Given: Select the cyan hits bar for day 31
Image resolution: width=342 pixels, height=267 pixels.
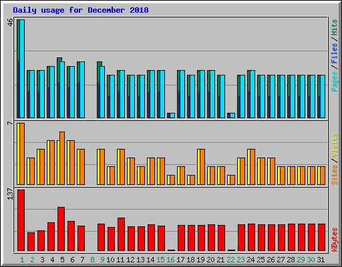Looking at the screenshot, I should pyautogui.click(x=323, y=96).
